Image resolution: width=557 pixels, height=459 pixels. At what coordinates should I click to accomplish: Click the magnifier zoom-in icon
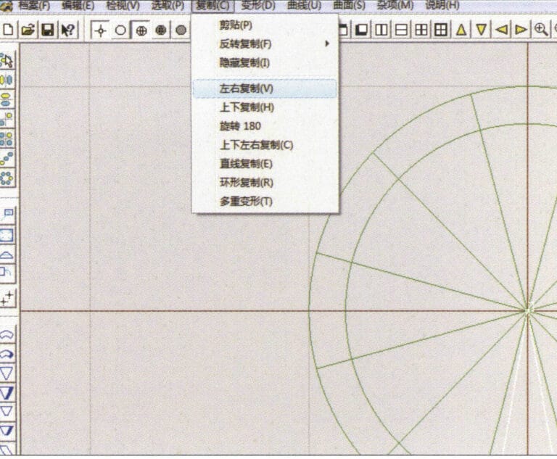[541, 30]
